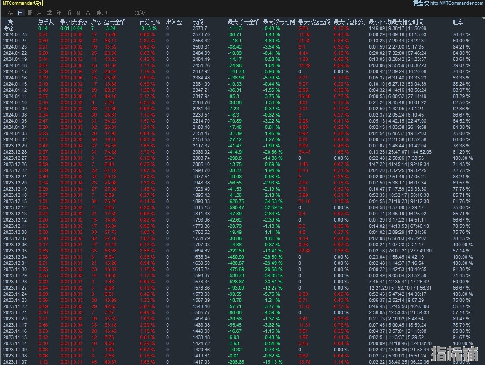Click percentage value 3.70 %
The height and width of the screenshot is (365, 485).
pos(147,152)
